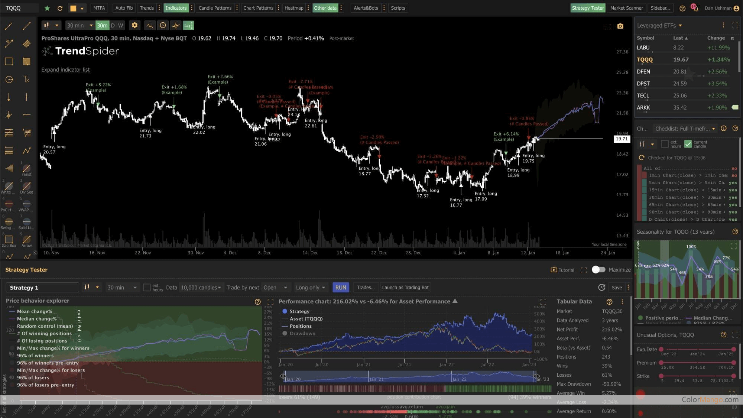Select the Text tool in the drawing toolbar
Image resolution: width=743 pixels, height=418 pixels.
(26, 79)
